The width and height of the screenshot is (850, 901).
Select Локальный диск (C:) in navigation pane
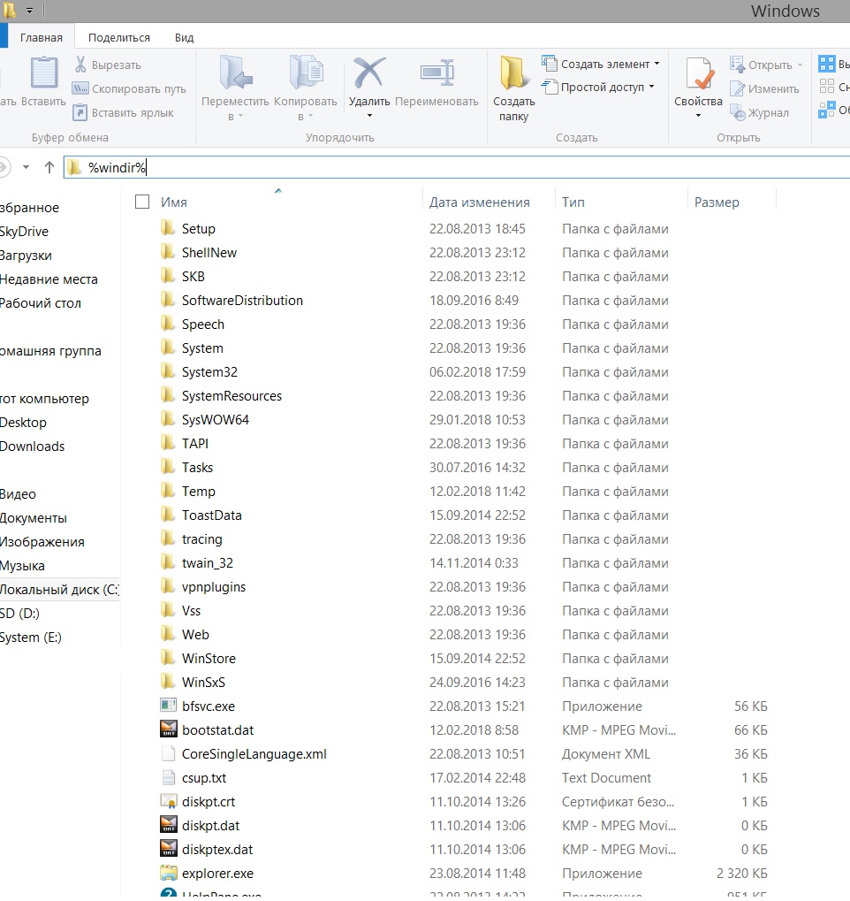(x=59, y=590)
